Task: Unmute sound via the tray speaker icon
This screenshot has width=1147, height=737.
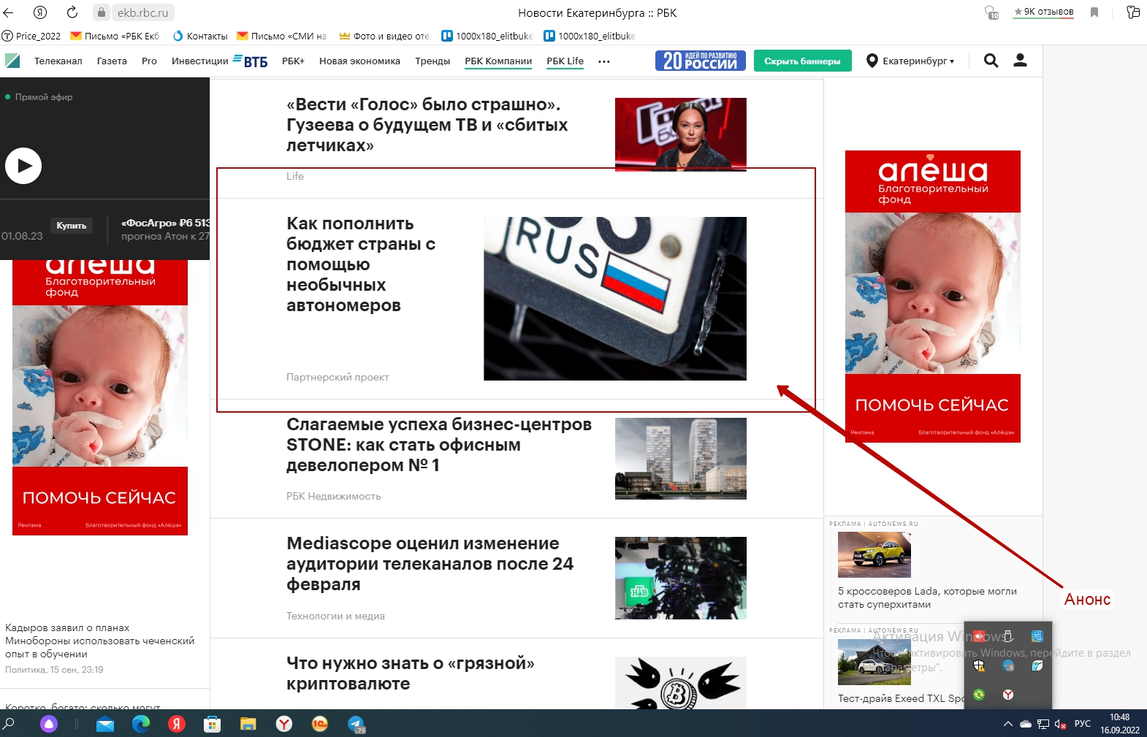Action: [x=1061, y=725]
